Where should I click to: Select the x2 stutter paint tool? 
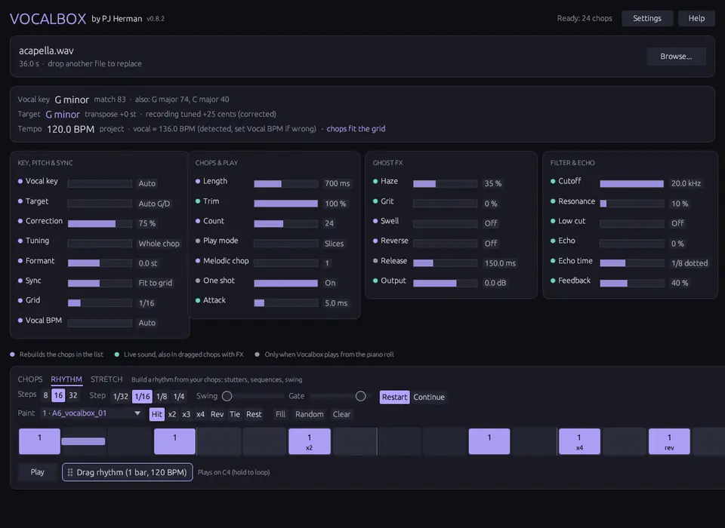[172, 414]
